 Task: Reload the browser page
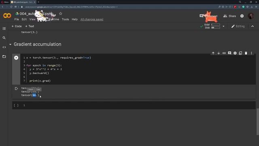click(x=11, y=7)
